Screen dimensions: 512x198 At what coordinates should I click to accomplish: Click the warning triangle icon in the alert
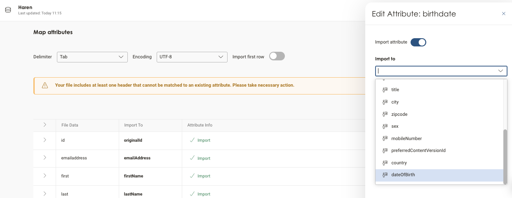click(x=45, y=85)
